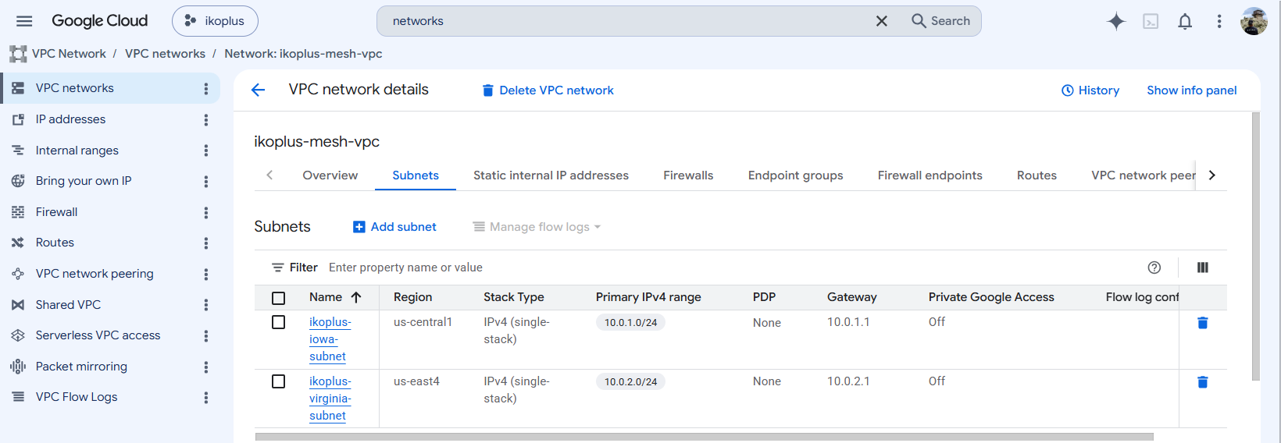Open three-dot menu next to Firewall
This screenshot has height=443, width=1281.
point(206,212)
